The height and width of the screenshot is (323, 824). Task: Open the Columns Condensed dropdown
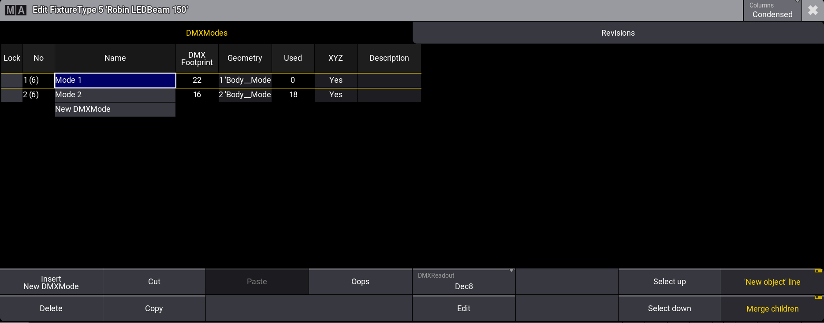click(772, 10)
